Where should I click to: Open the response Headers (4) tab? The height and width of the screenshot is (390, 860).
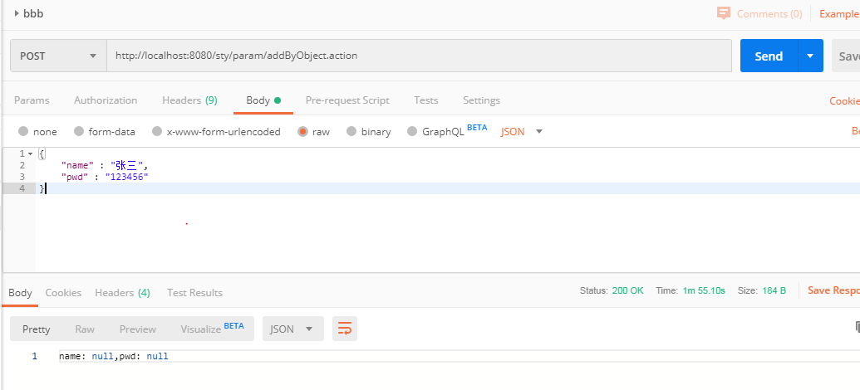coord(122,292)
